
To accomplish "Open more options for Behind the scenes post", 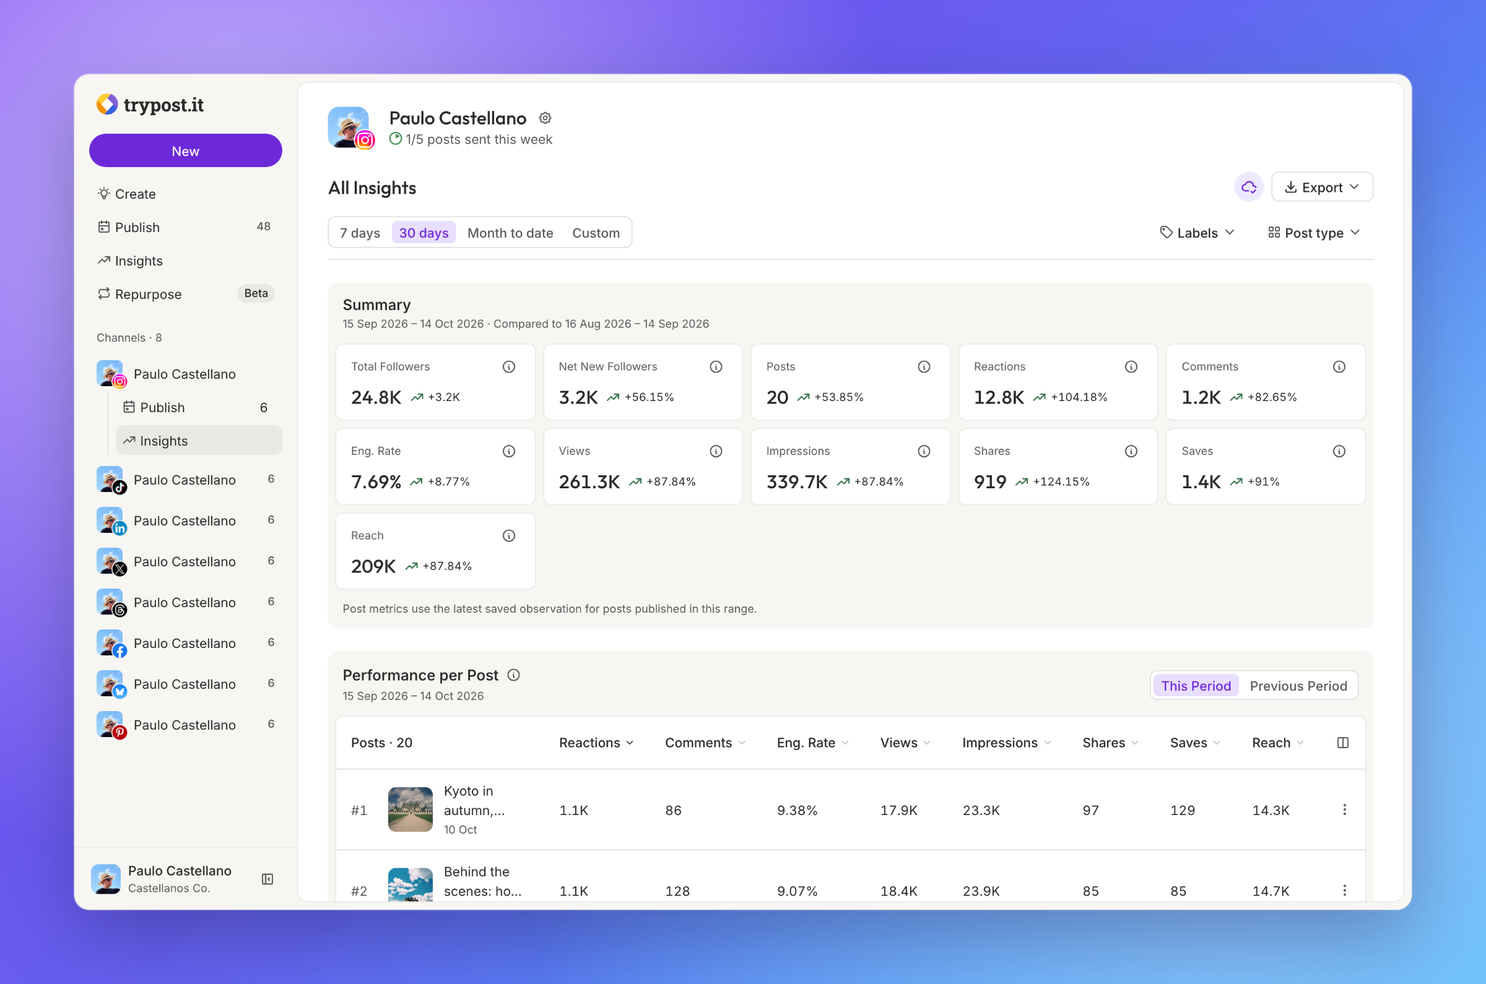I will pos(1345,891).
